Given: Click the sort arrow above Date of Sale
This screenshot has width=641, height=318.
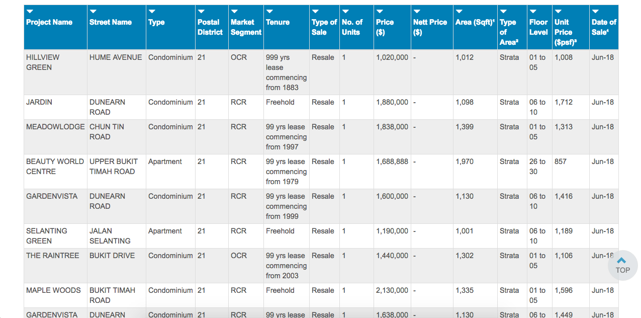Looking at the screenshot, I should coord(595,12).
